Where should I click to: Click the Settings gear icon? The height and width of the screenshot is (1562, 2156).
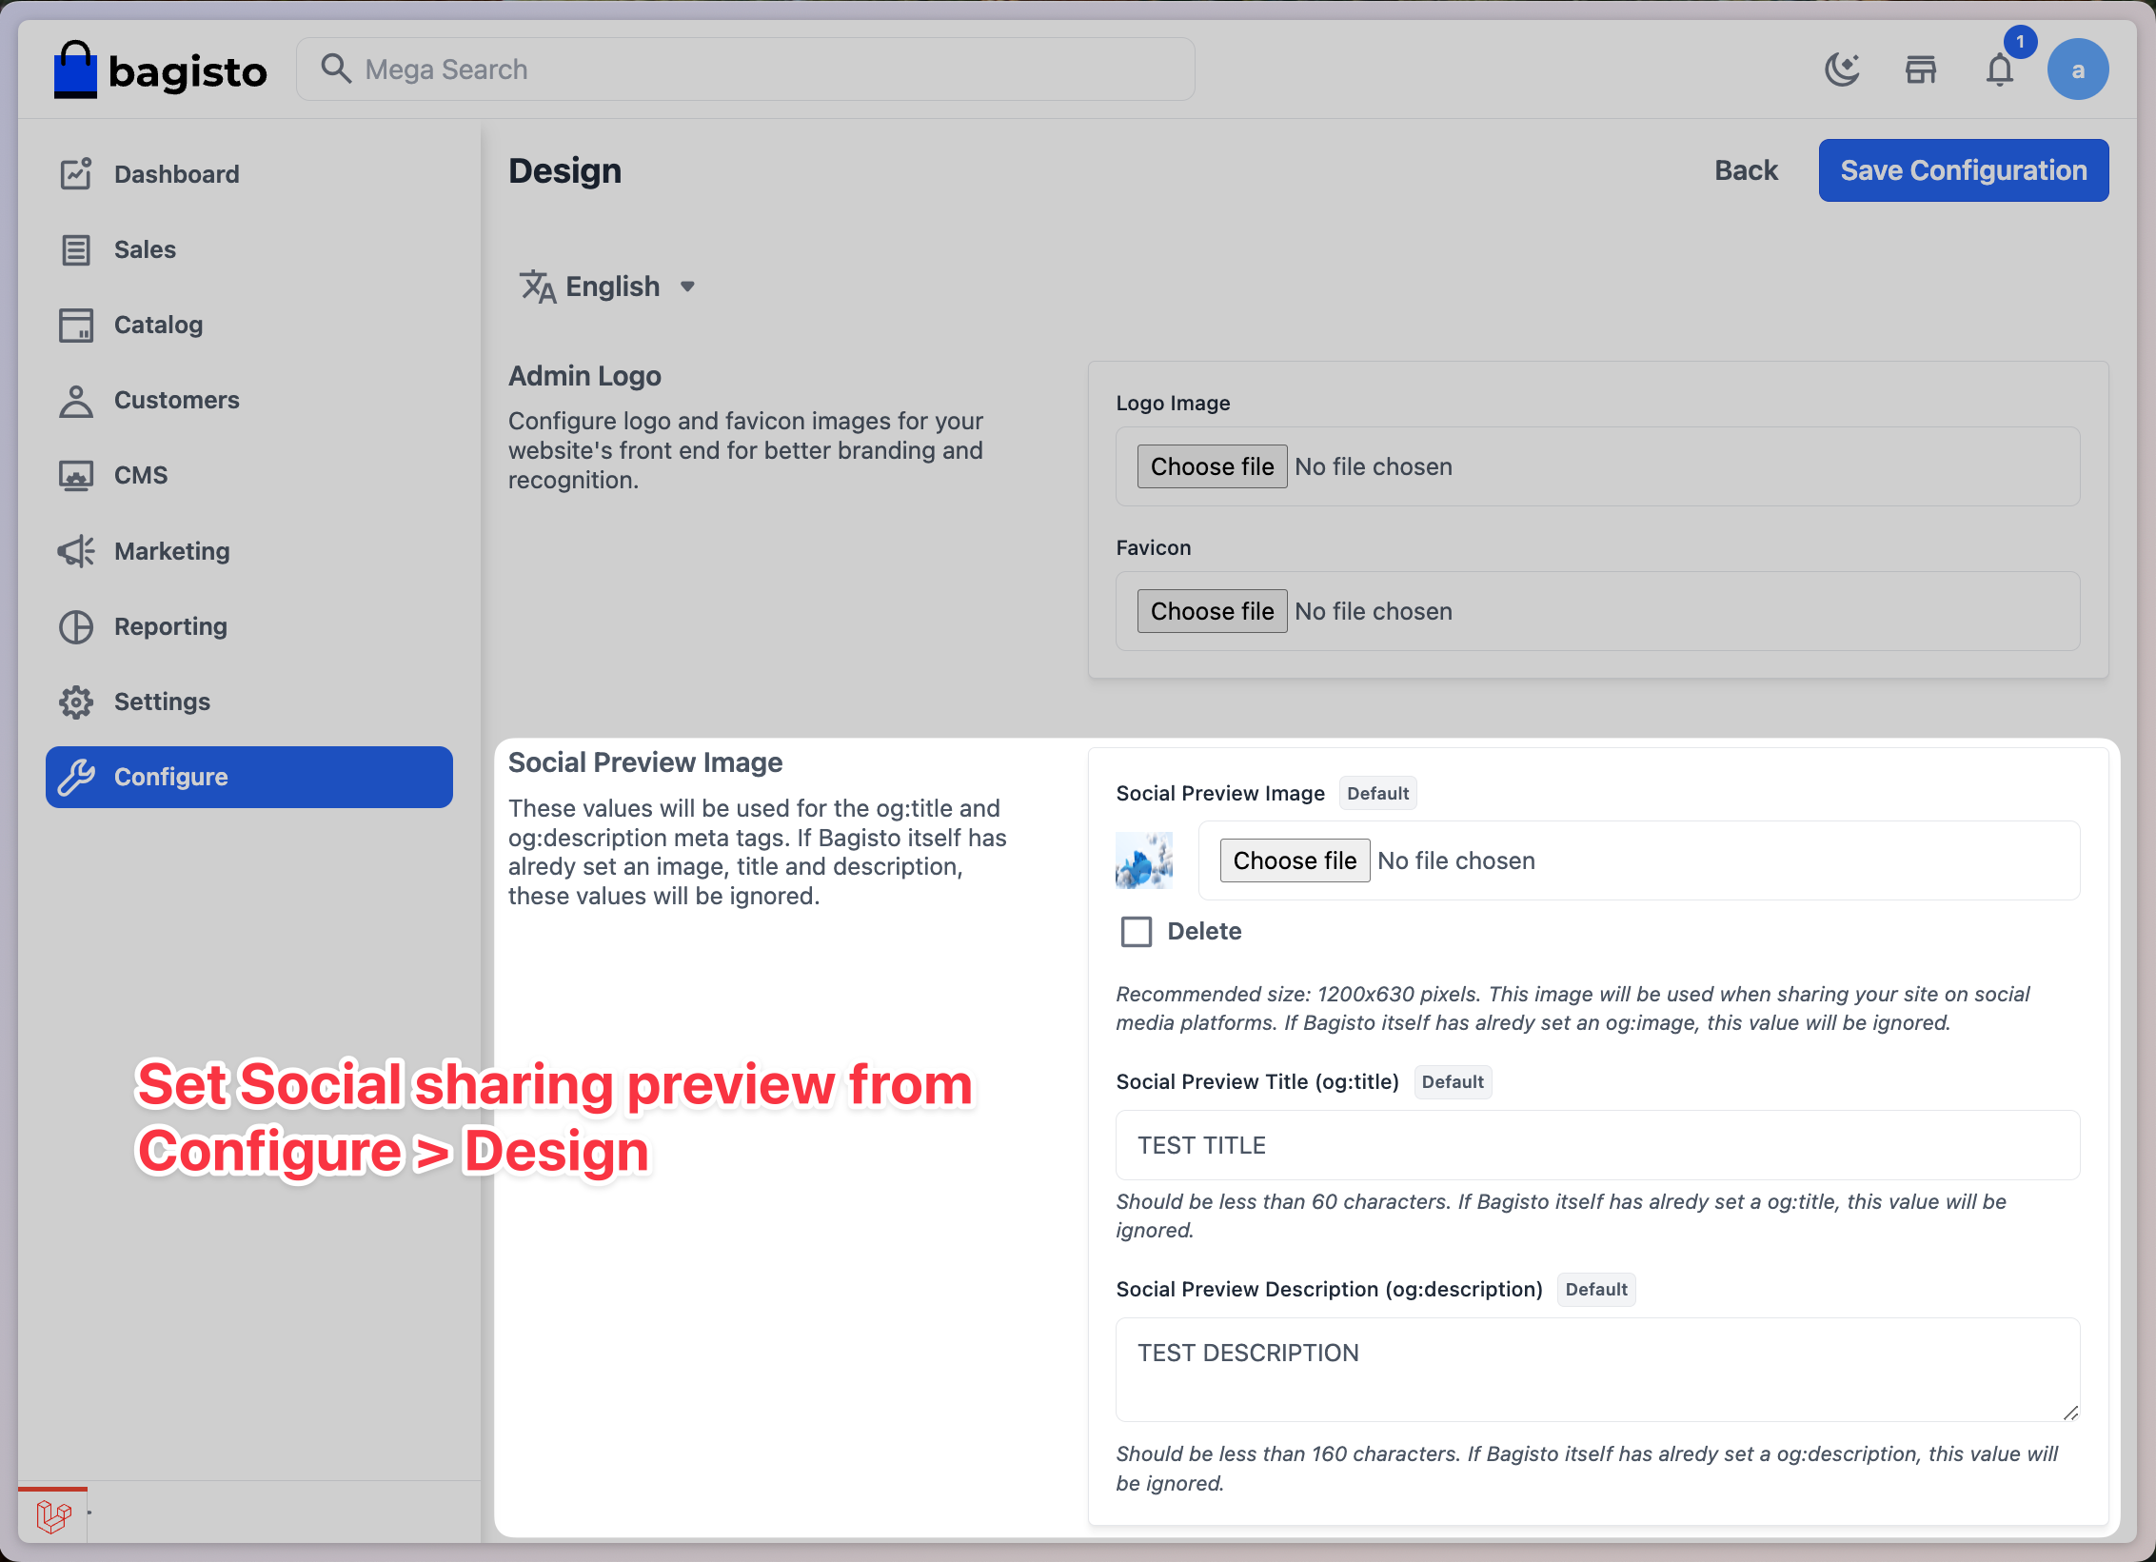coord(76,702)
